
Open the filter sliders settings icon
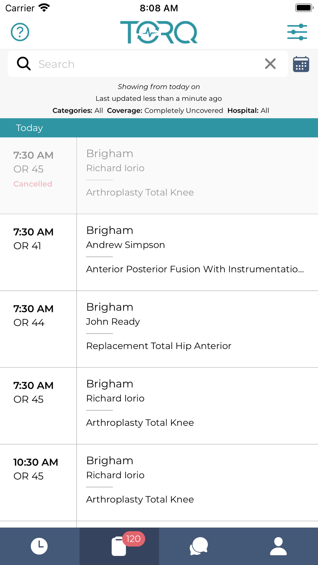tap(297, 32)
